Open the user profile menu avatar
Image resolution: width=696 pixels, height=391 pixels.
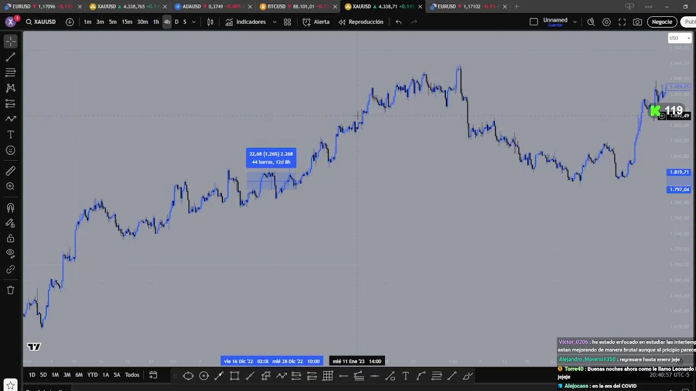pos(10,22)
